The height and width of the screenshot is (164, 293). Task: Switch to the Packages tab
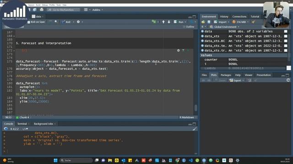[226, 75]
